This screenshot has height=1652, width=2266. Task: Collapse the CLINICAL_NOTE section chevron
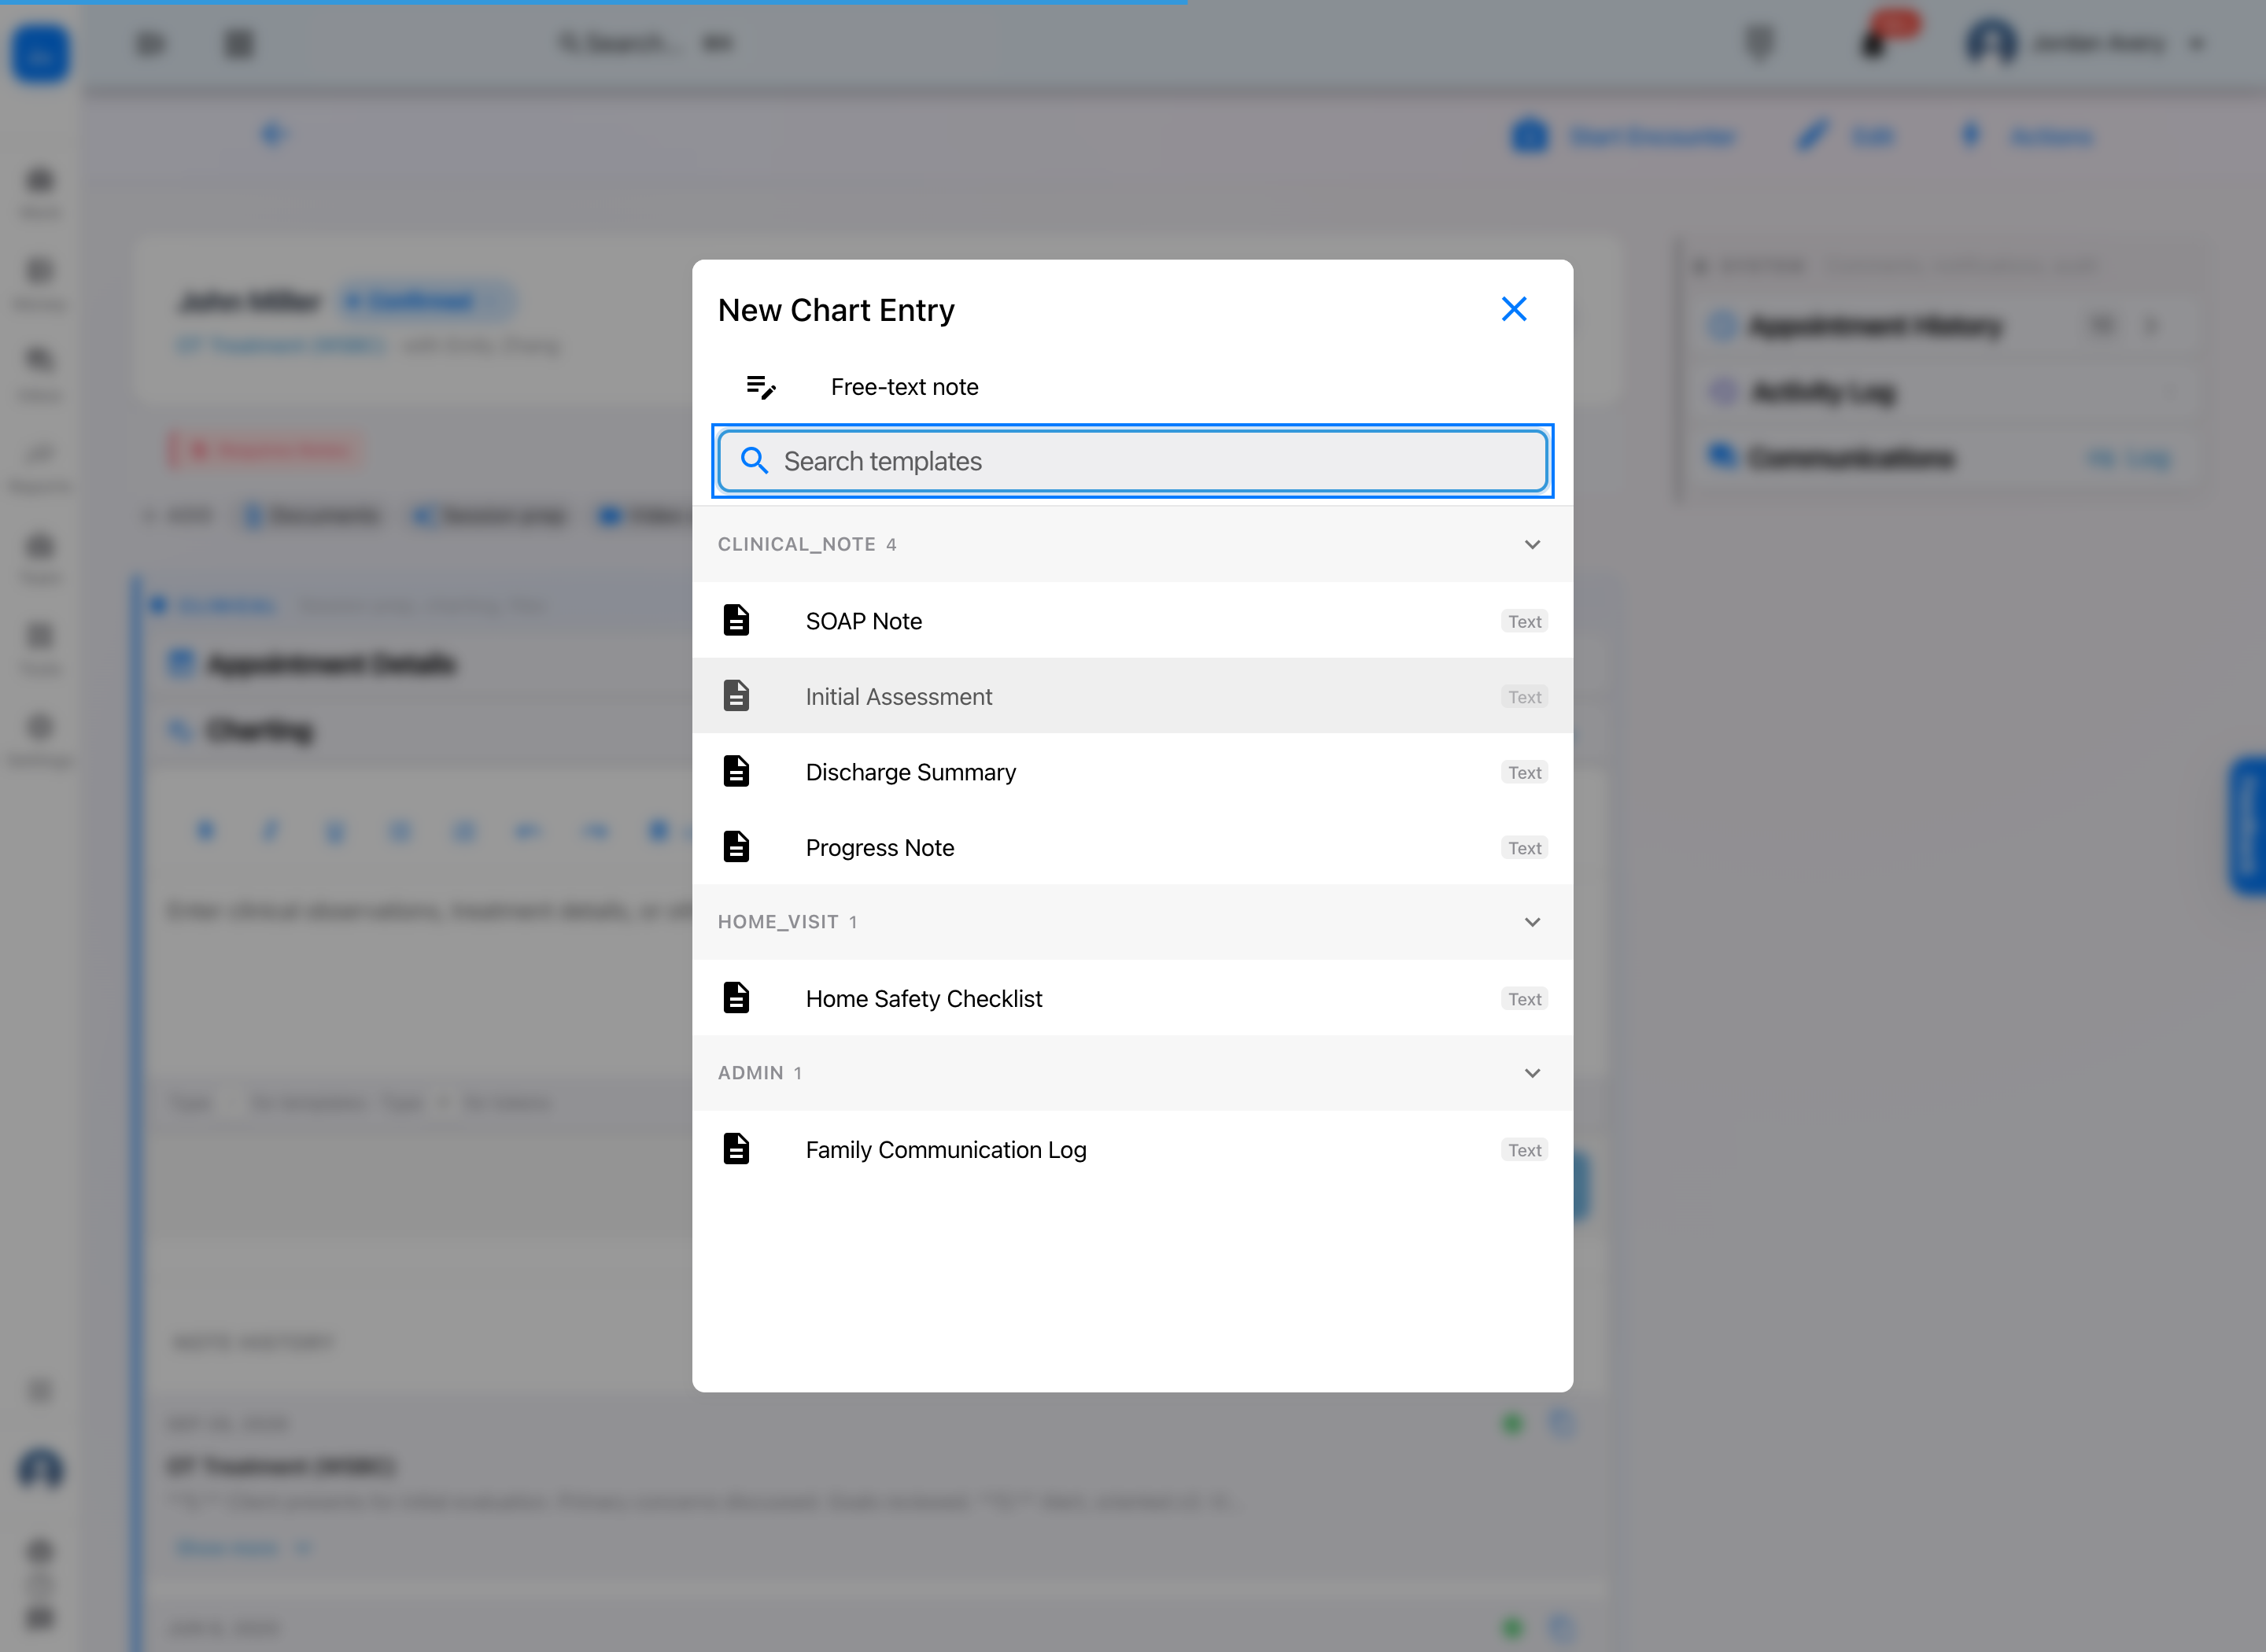pos(1532,545)
